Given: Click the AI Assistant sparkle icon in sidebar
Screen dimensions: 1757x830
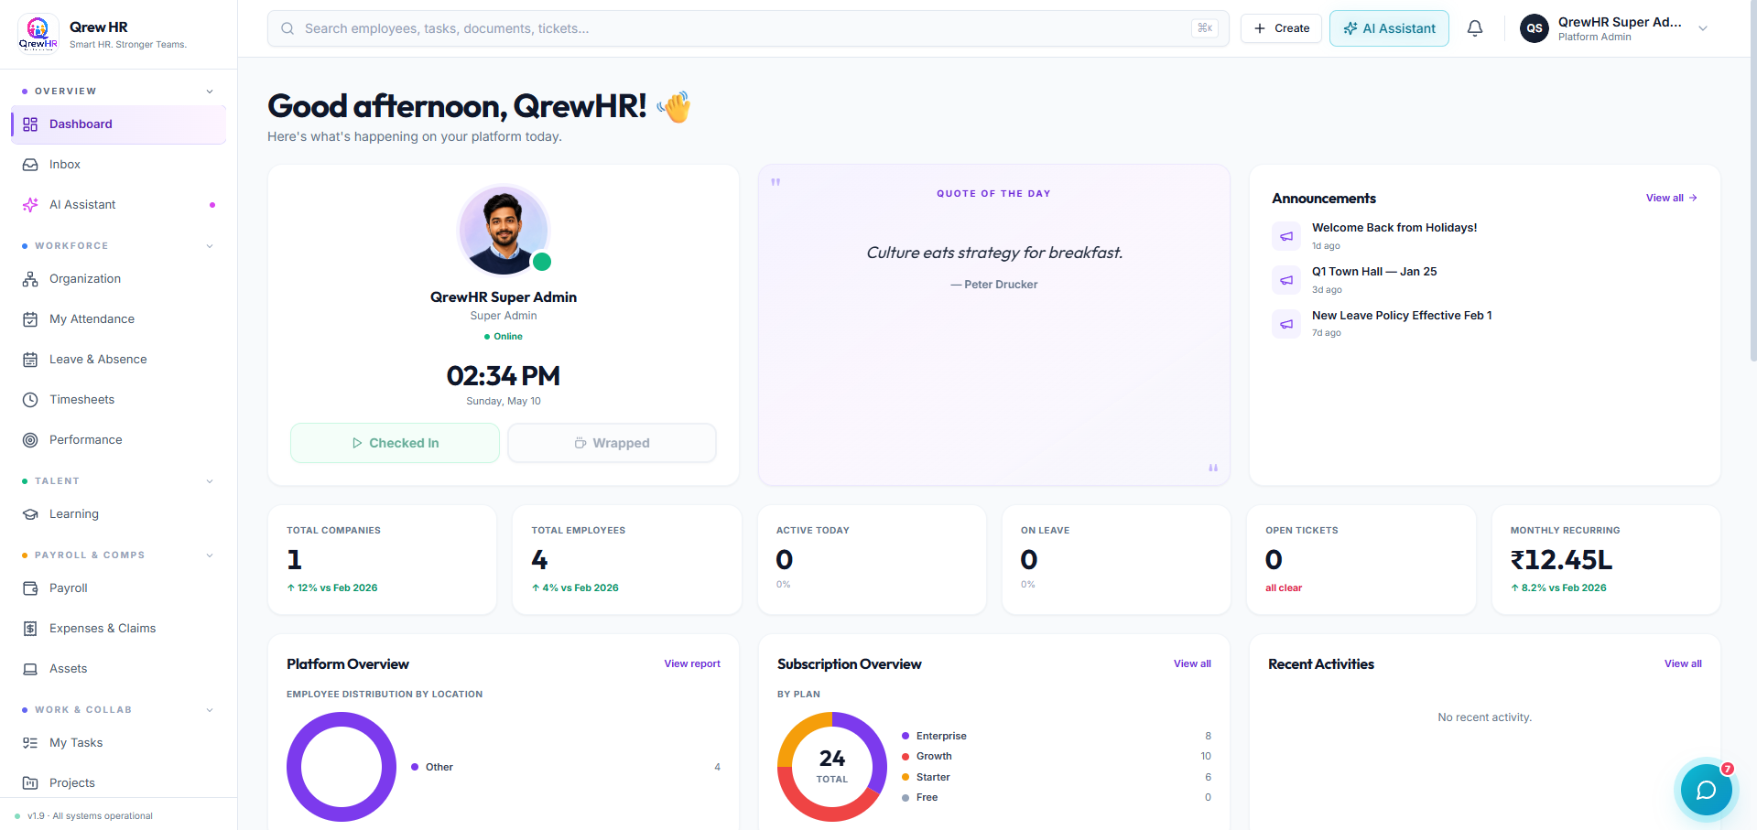Looking at the screenshot, I should coord(30,205).
